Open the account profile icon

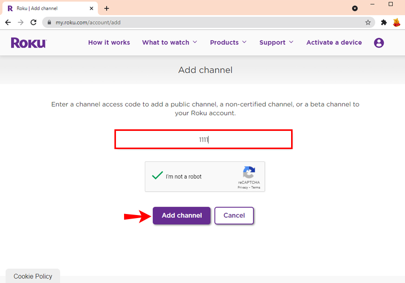click(379, 43)
